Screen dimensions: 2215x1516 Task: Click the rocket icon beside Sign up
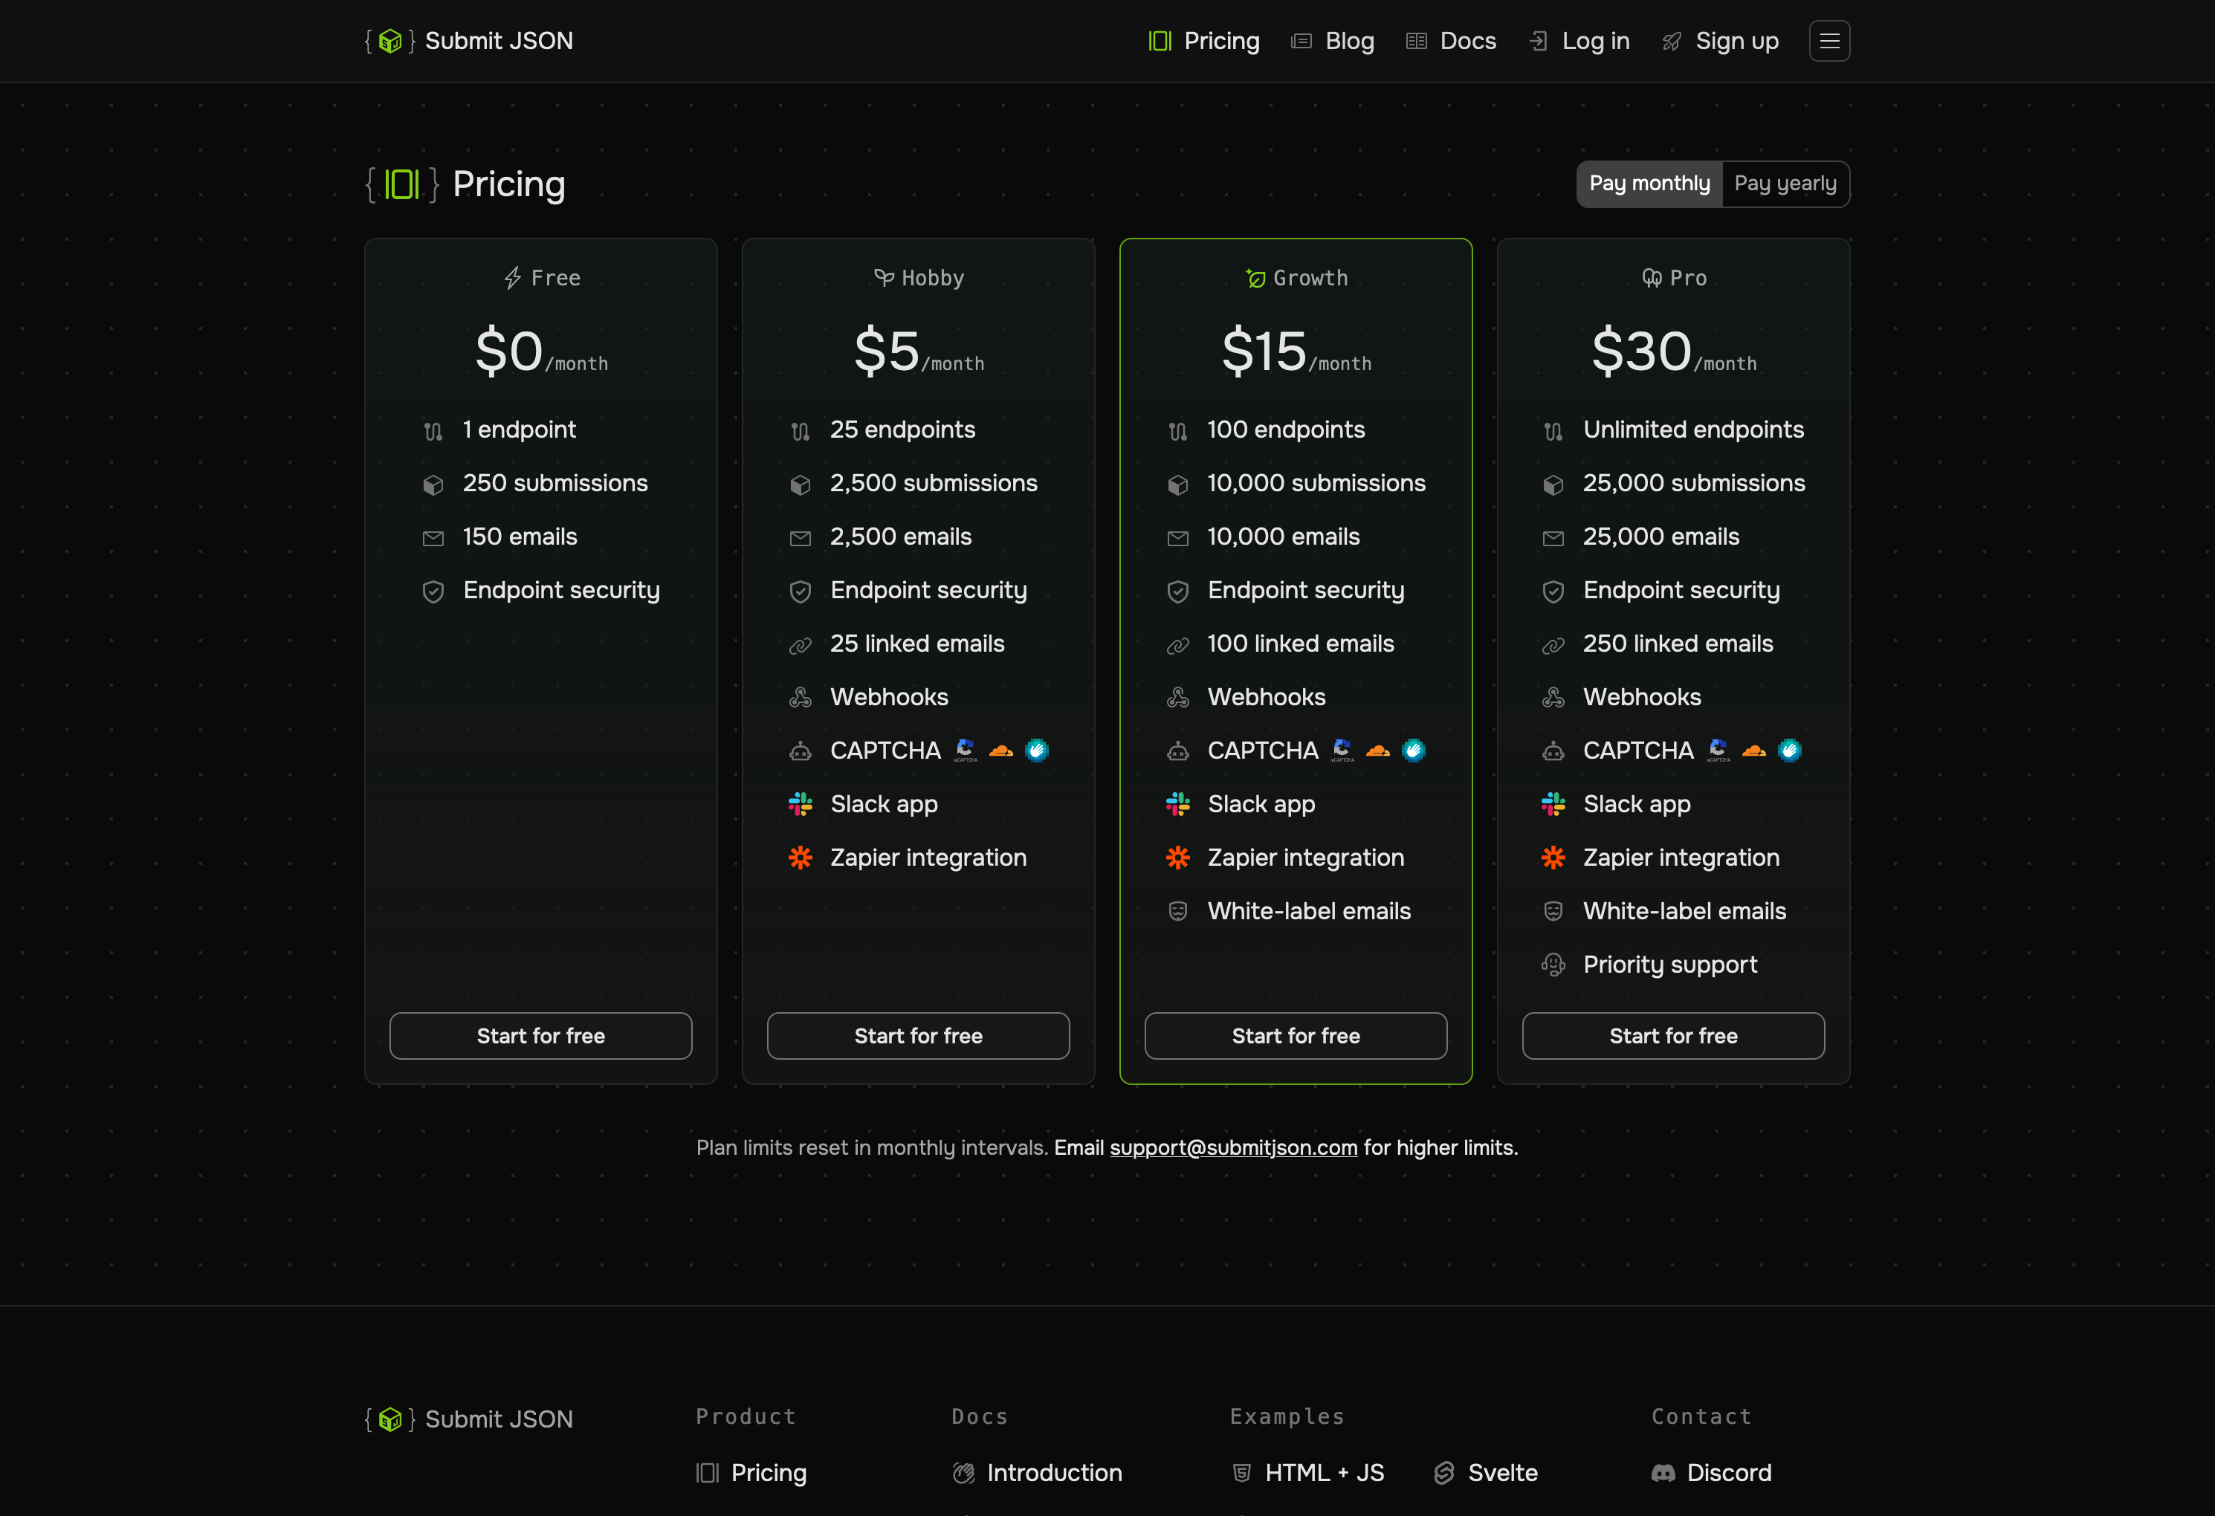[1672, 41]
